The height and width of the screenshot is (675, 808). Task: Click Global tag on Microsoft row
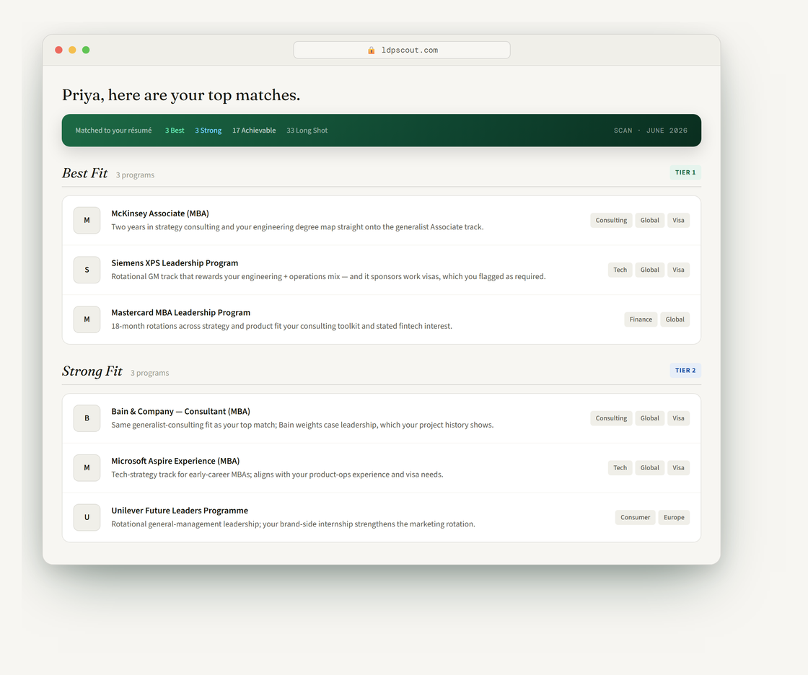[650, 467]
